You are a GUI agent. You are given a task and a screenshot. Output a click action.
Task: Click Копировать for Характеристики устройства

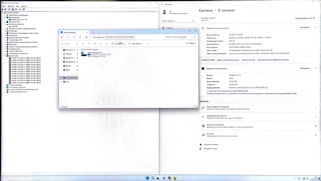pyautogui.click(x=305, y=27)
